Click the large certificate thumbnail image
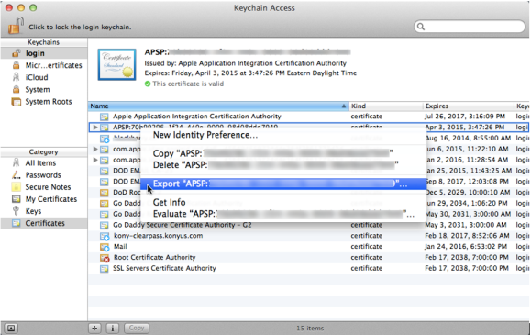Viewport: 531px width, 335px height. pyautogui.click(x=117, y=64)
